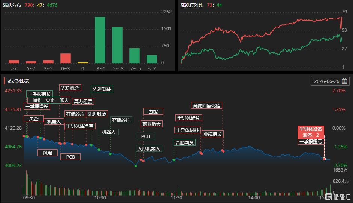The image size is (353, 203).
Task: Click the highlighted 半导体设备 涨停 tooltip
Action: tap(311, 132)
